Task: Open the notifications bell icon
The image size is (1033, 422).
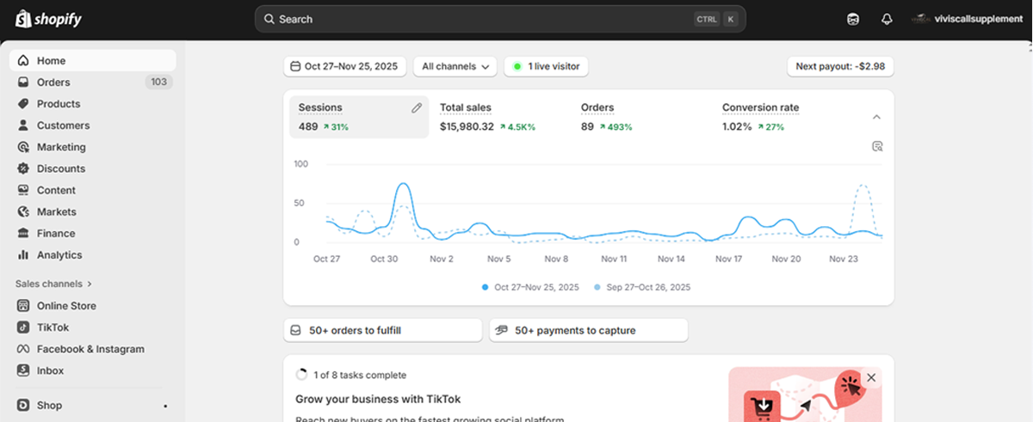Action: [x=887, y=19]
